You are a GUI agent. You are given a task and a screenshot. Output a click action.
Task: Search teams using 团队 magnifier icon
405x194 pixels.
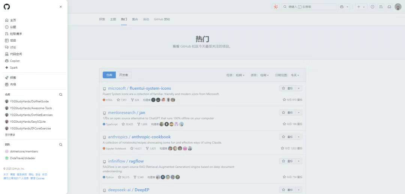[x=61, y=145]
